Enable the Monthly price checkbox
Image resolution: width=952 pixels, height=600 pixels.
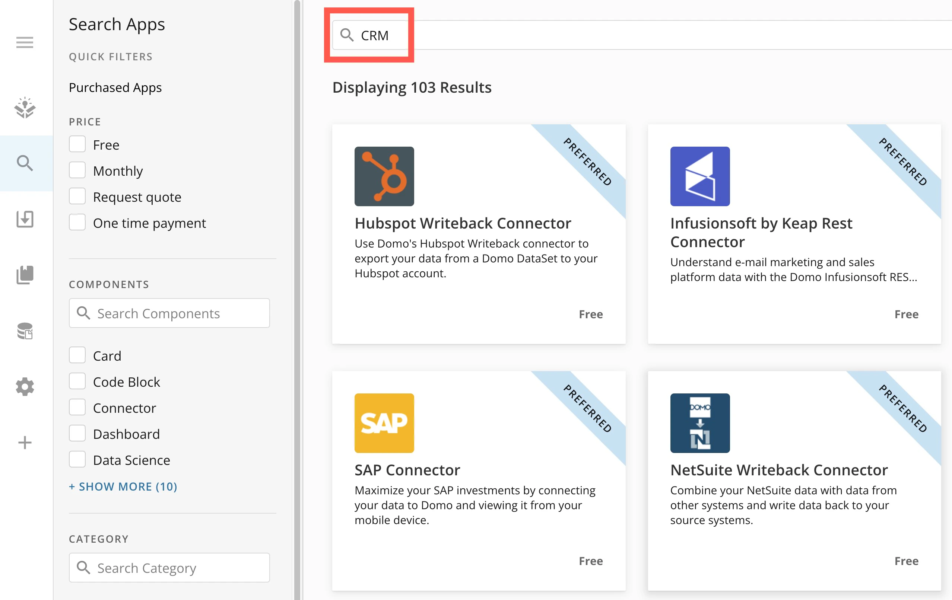tap(77, 170)
